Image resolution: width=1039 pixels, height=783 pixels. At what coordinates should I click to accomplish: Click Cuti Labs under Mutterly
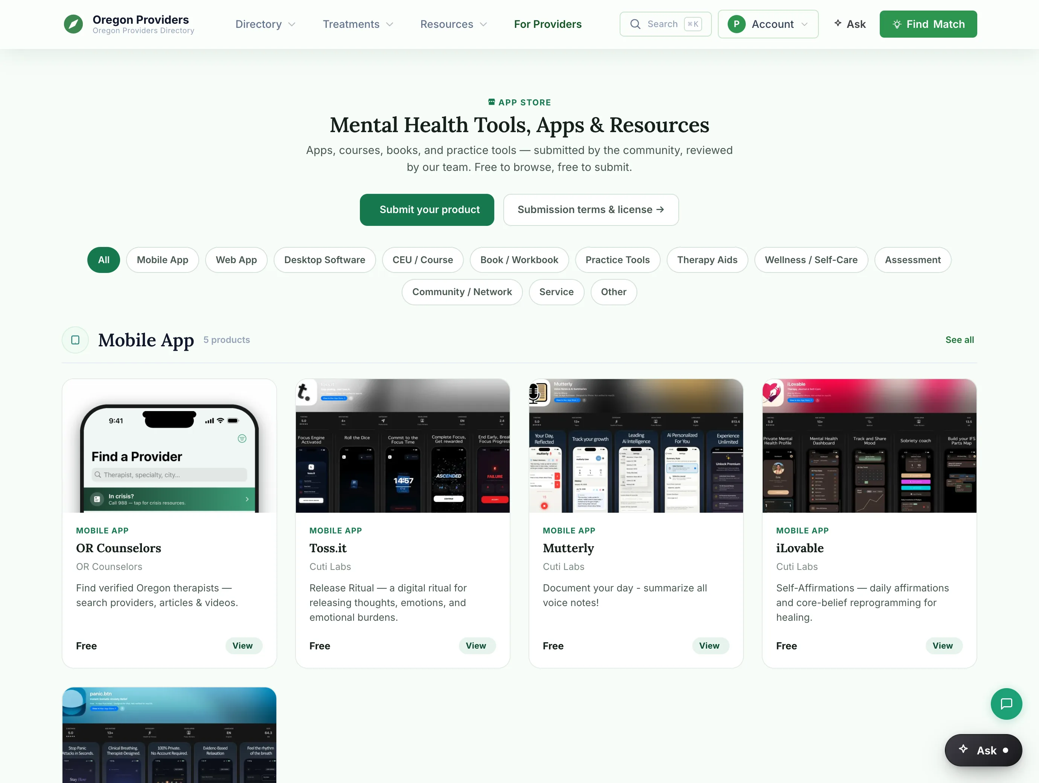coord(564,567)
